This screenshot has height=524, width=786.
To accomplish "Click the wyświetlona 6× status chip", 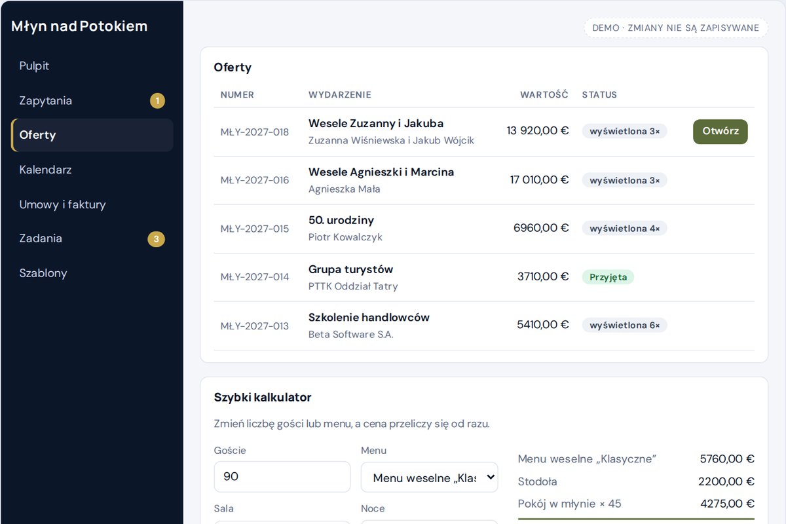I will point(625,326).
